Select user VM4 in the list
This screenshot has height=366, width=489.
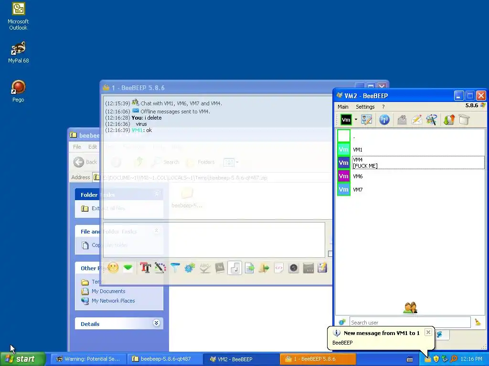pyautogui.click(x=411, y=163)
